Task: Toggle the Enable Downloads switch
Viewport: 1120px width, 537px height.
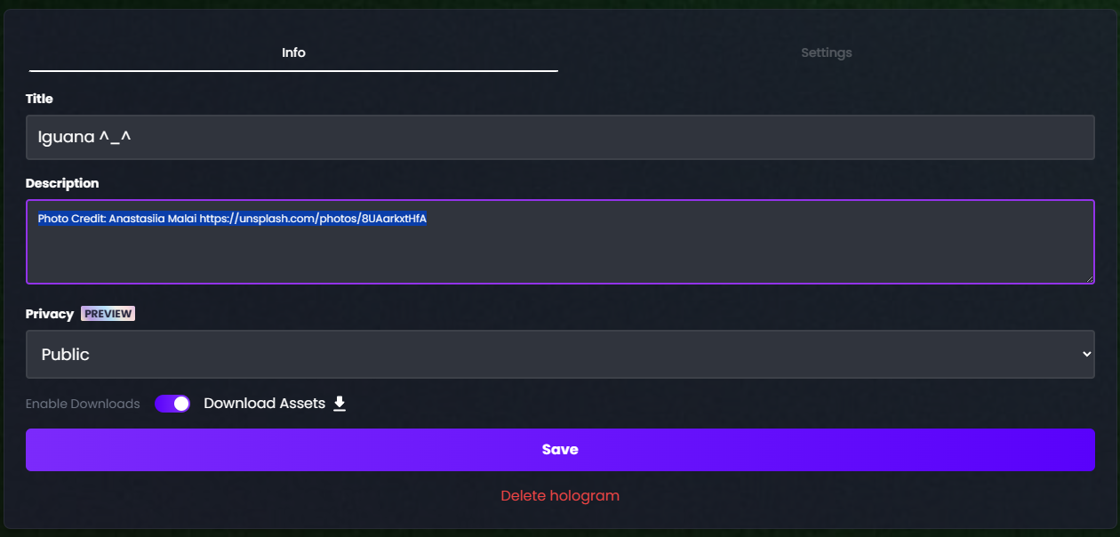Action: (172, 404)
